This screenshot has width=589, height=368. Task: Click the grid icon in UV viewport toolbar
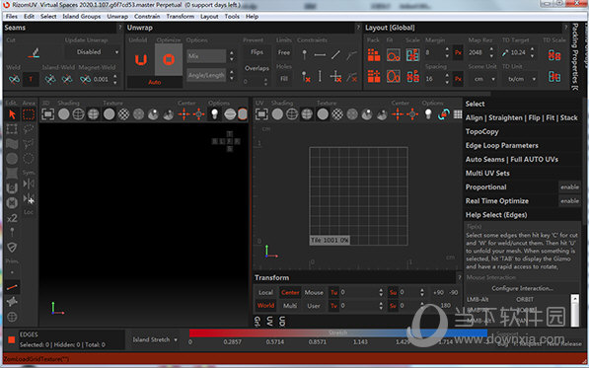(x=458, y=114)
